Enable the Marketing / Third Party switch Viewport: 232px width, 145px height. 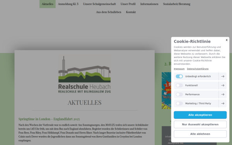tap(179, 103)
